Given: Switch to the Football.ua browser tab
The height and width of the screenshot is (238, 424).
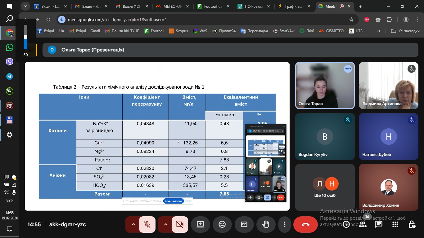Looking at the screenshot, I should pyautogui.click(x=213, y=6).
